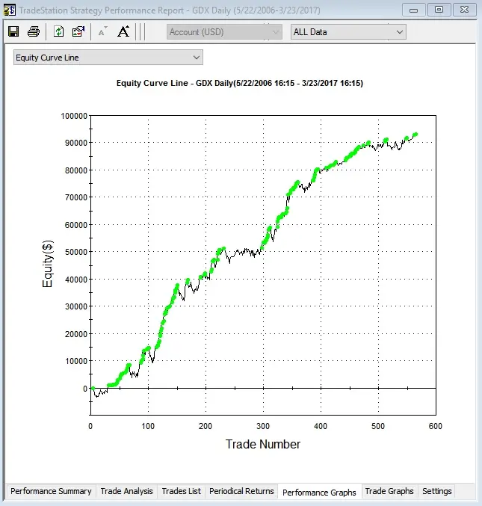Image resolution: width=482 pixels, height=506 pixels.
Task: Increase font size with large A icon
Action: tap(123, 31)
